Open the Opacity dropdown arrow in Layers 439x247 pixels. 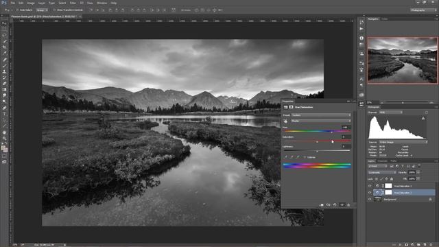coord(418,172)
